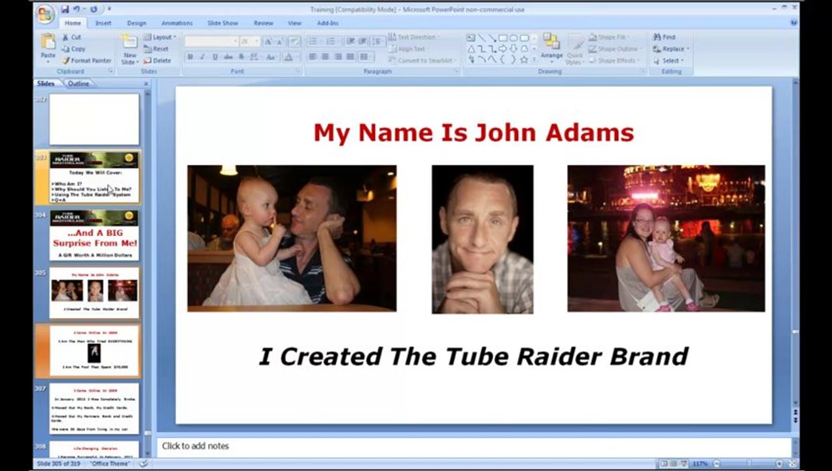Click the Clear All Formatting icon
Screen dimensions: 832x471
click(294, 41)
